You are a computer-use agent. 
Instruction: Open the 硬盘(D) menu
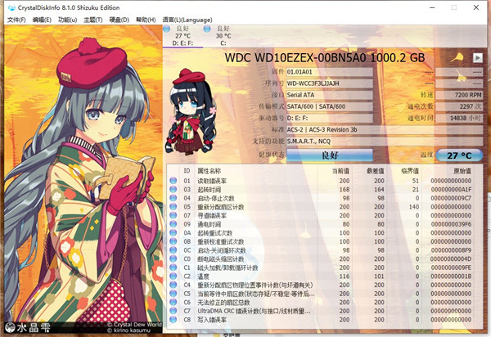pyautogui.click(x=119, y=19)
